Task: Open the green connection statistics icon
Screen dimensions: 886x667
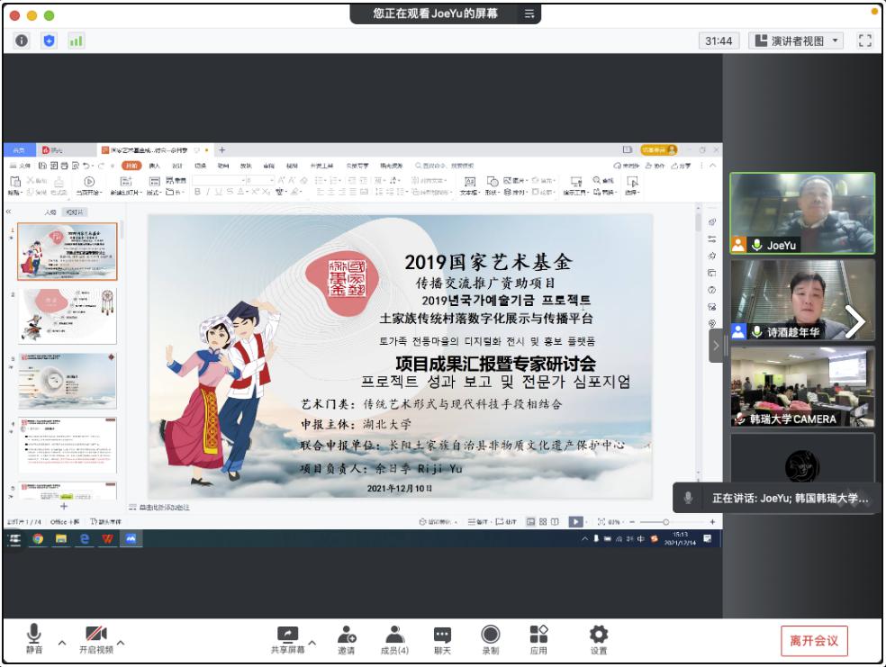Action: 76,41
